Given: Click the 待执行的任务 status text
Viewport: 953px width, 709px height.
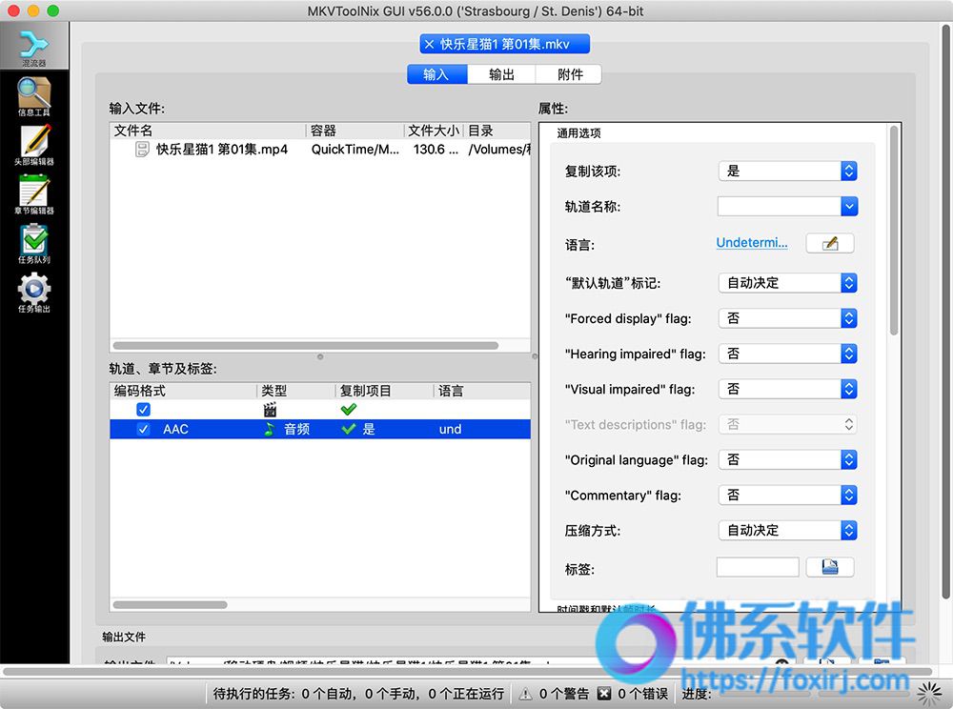Looking at the screenshot, I should click(x=358, y=693).
